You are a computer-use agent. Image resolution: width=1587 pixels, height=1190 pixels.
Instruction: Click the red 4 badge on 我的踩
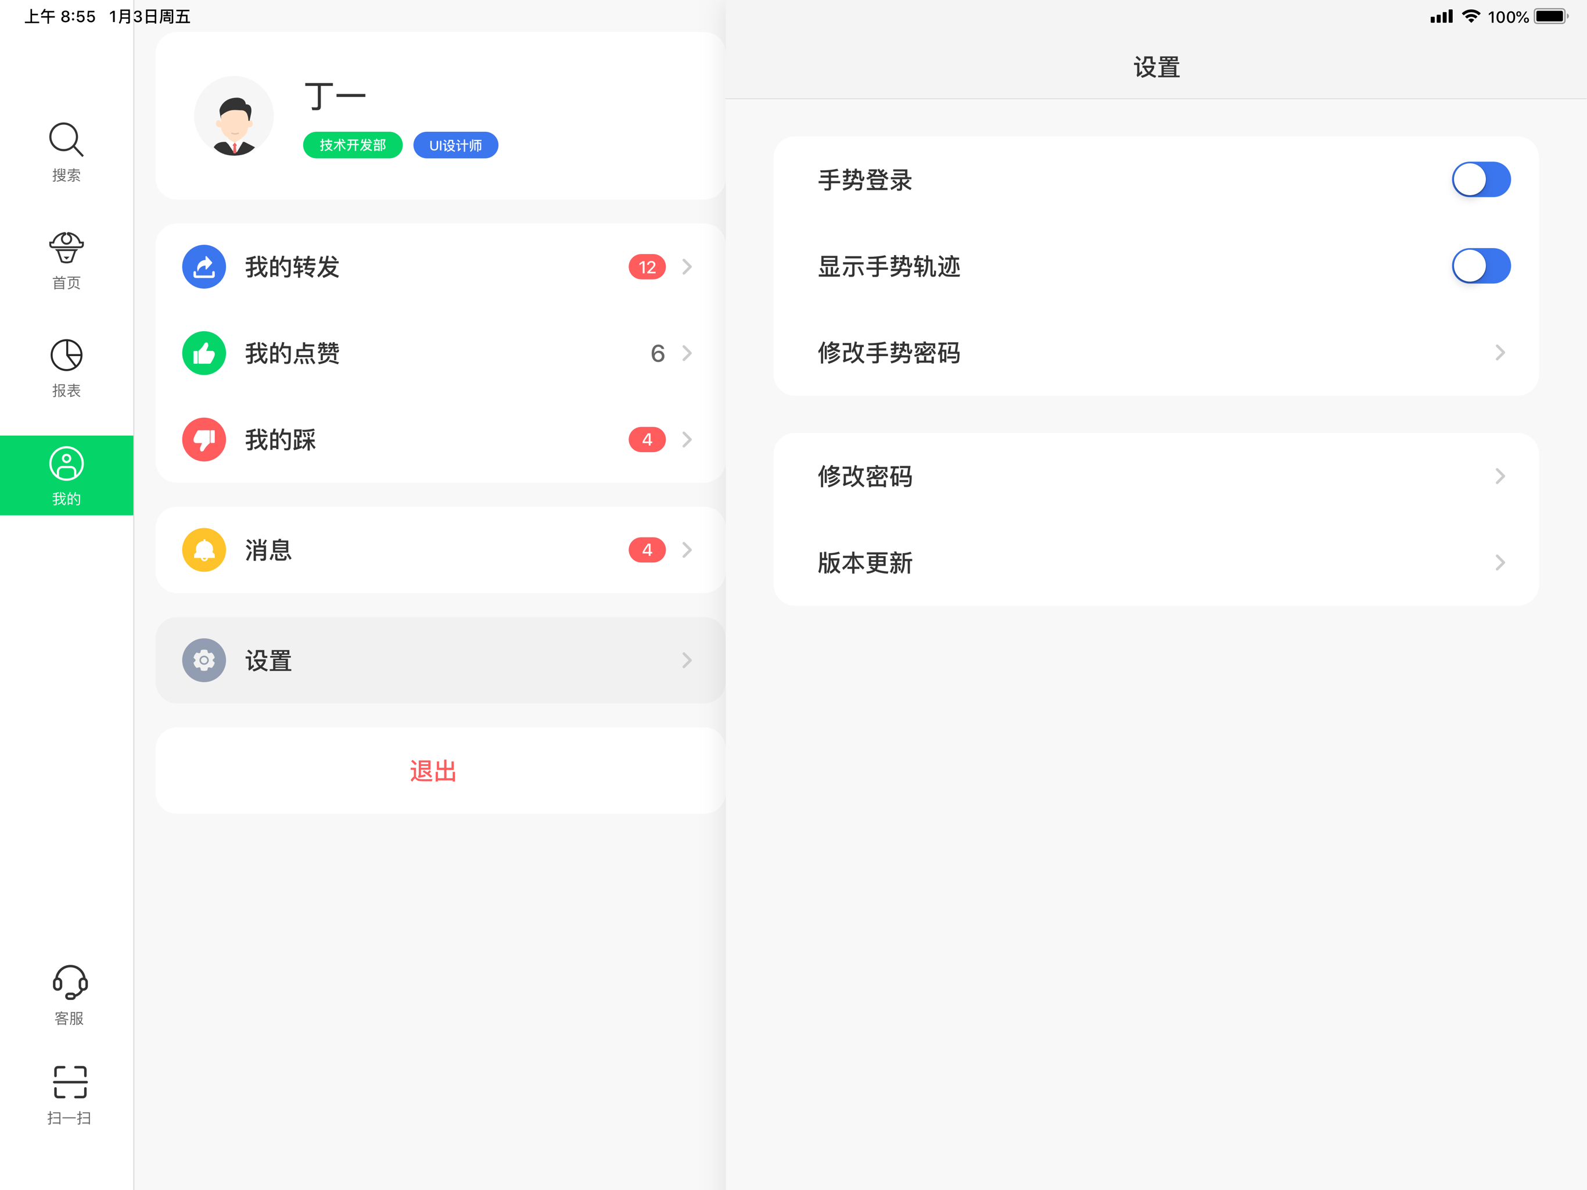click(x=647, y=439)
